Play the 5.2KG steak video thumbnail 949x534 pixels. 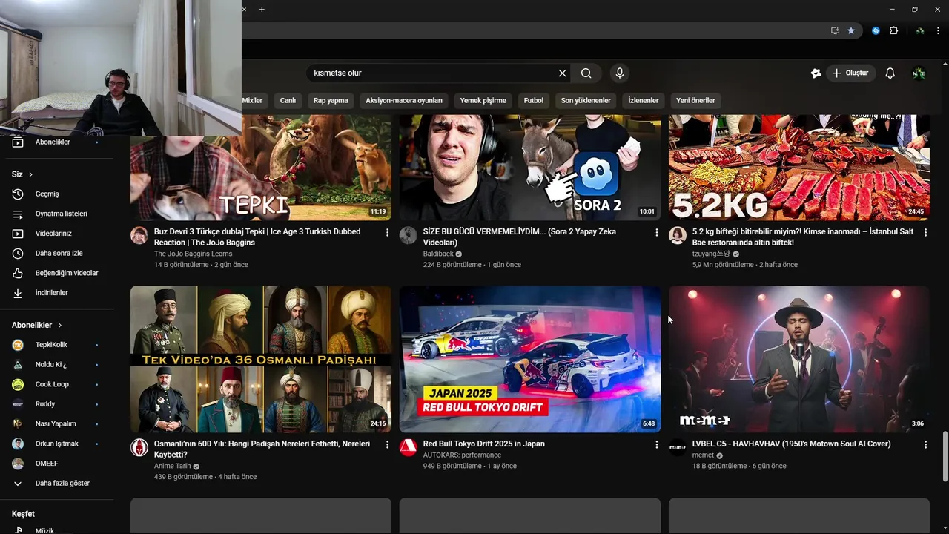point(799,168)
